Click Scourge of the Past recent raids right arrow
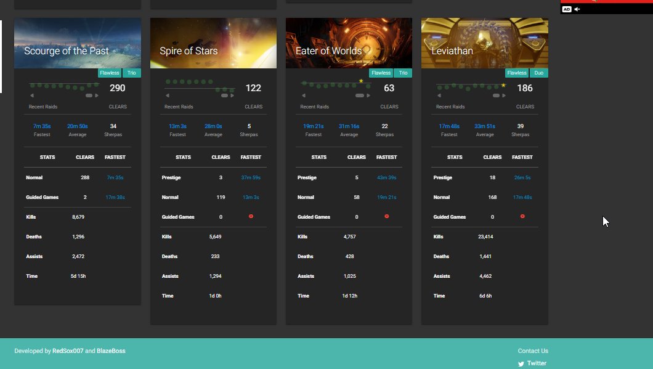Screen dimensions: 653x369 click(97, 95)
